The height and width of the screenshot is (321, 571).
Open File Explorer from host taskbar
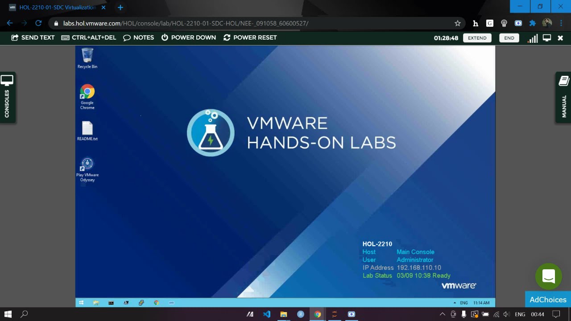pyautogui.click(x=284, y=314)
